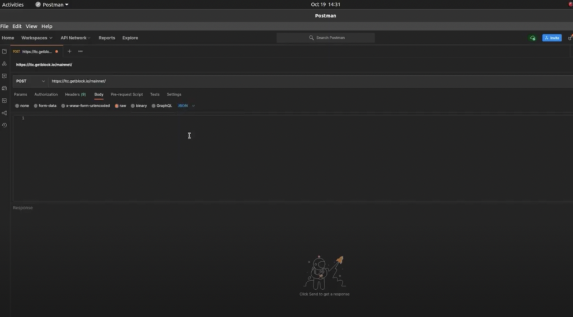Select the GraphQL body type
The image size is (573, 317).
162,106
